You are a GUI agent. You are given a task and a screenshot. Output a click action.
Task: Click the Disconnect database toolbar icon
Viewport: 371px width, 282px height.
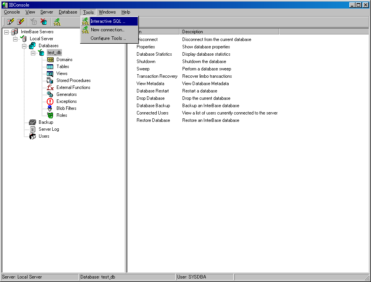[44, 22]
